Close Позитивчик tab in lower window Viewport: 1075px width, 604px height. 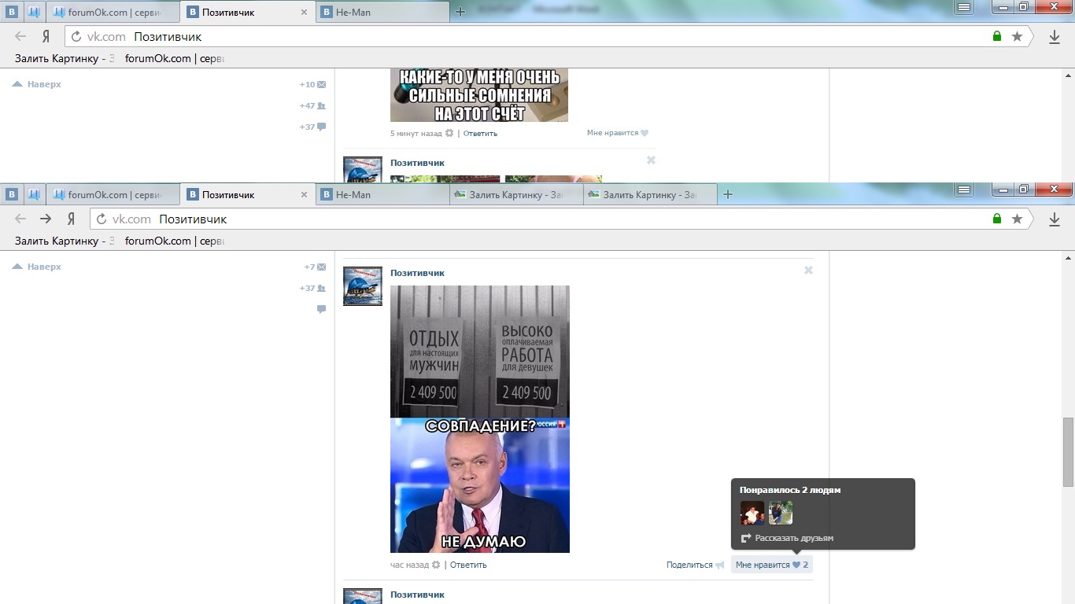tap(305, 195)
